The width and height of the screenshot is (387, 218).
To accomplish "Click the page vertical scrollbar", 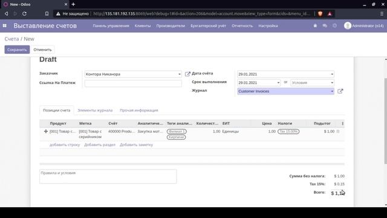I will (x=385, y=121).
